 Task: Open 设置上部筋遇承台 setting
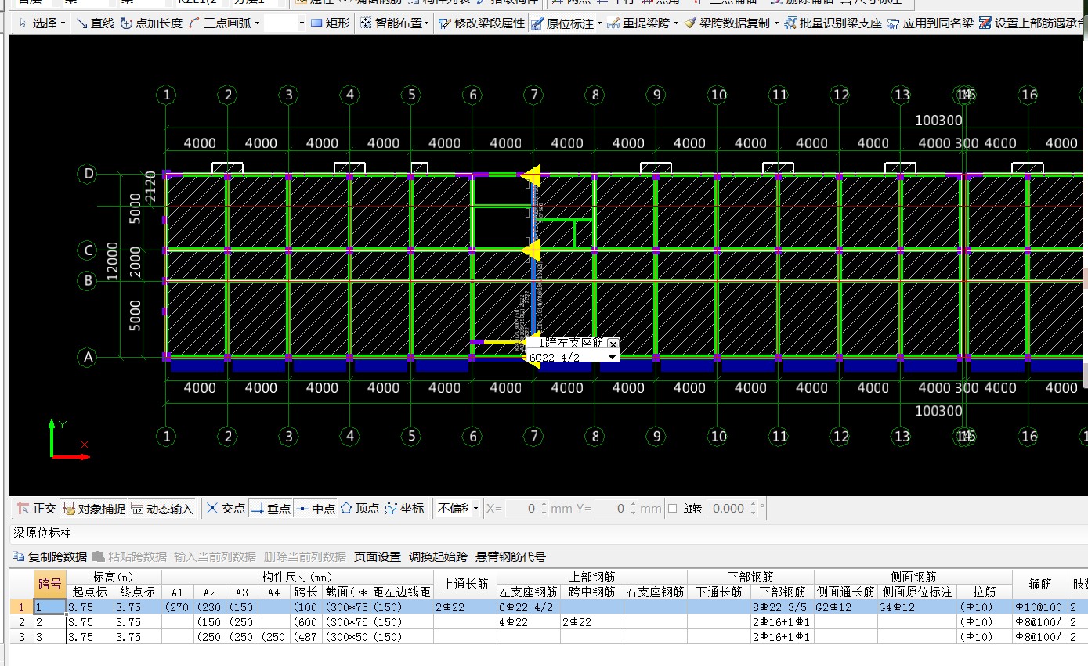1033,23
